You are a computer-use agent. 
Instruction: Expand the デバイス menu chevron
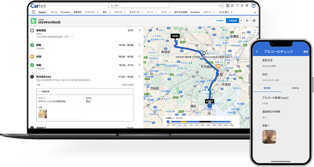125,13
